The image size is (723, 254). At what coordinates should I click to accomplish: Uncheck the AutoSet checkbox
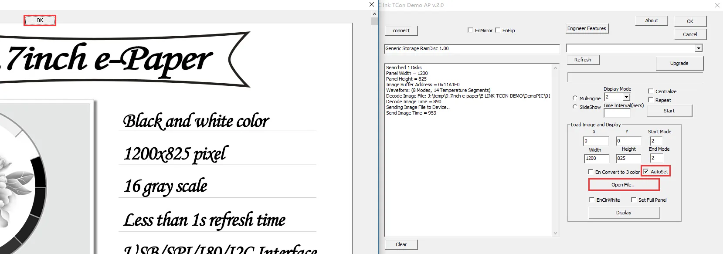point(646,171)
